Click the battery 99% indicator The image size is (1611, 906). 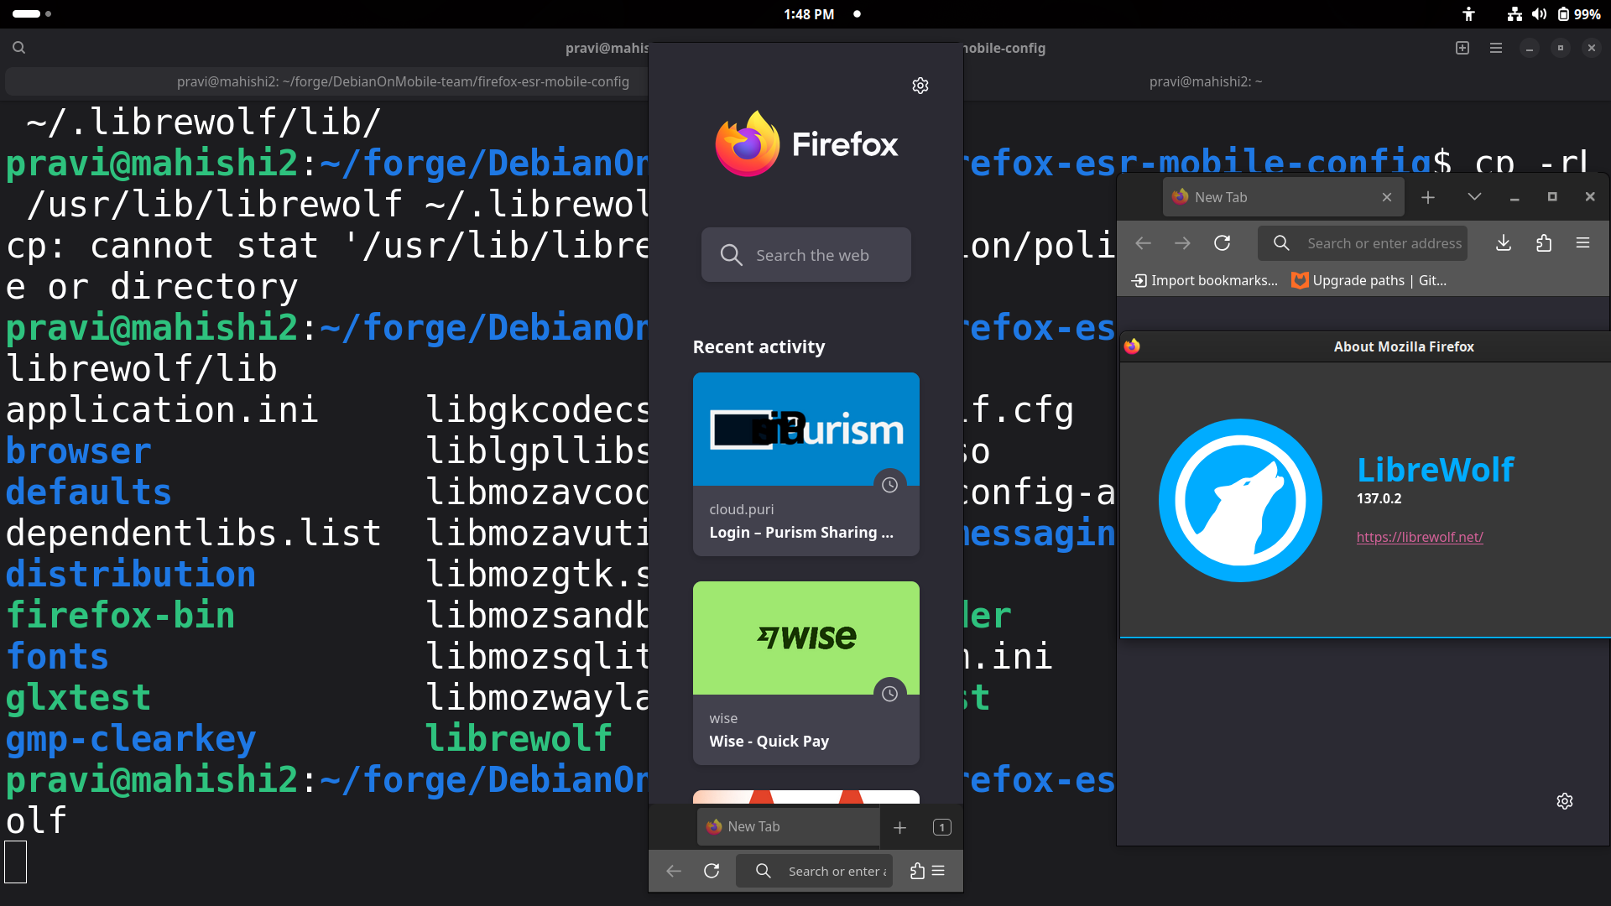[x=1579, y=14]
